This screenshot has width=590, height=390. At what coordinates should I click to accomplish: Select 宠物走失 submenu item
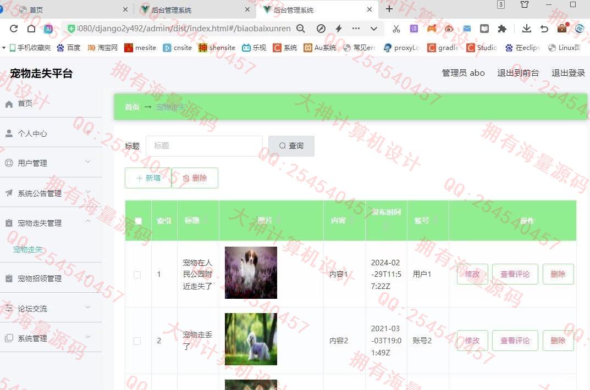pos(28,249)
